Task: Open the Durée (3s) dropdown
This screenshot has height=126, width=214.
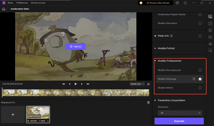Action: click(137, 84)
